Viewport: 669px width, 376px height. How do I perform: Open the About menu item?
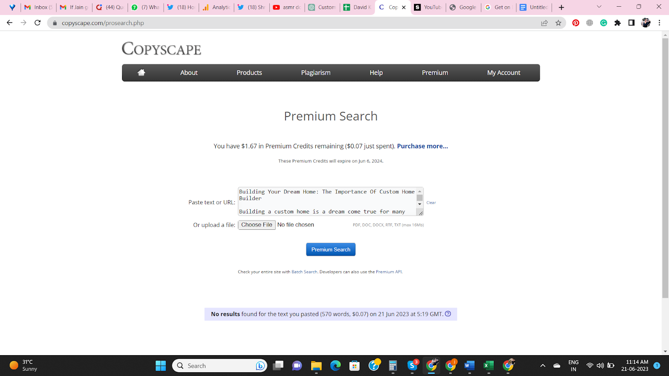click(x=189, y=73)
